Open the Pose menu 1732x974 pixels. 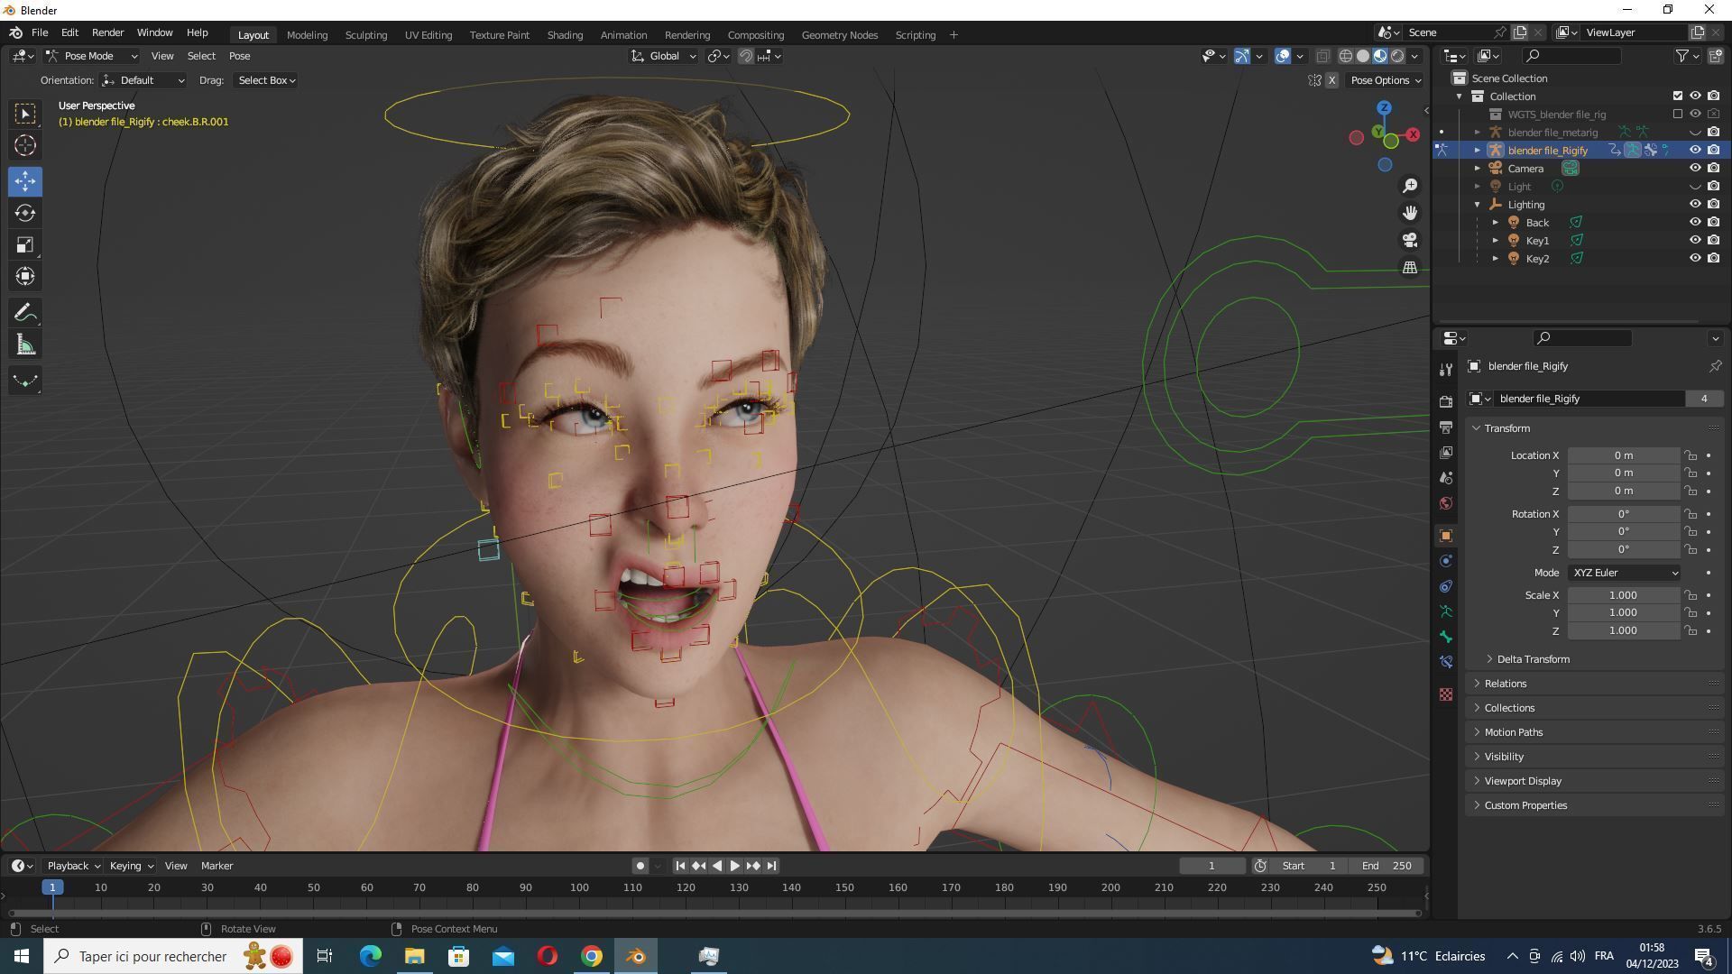pos(239,56)
